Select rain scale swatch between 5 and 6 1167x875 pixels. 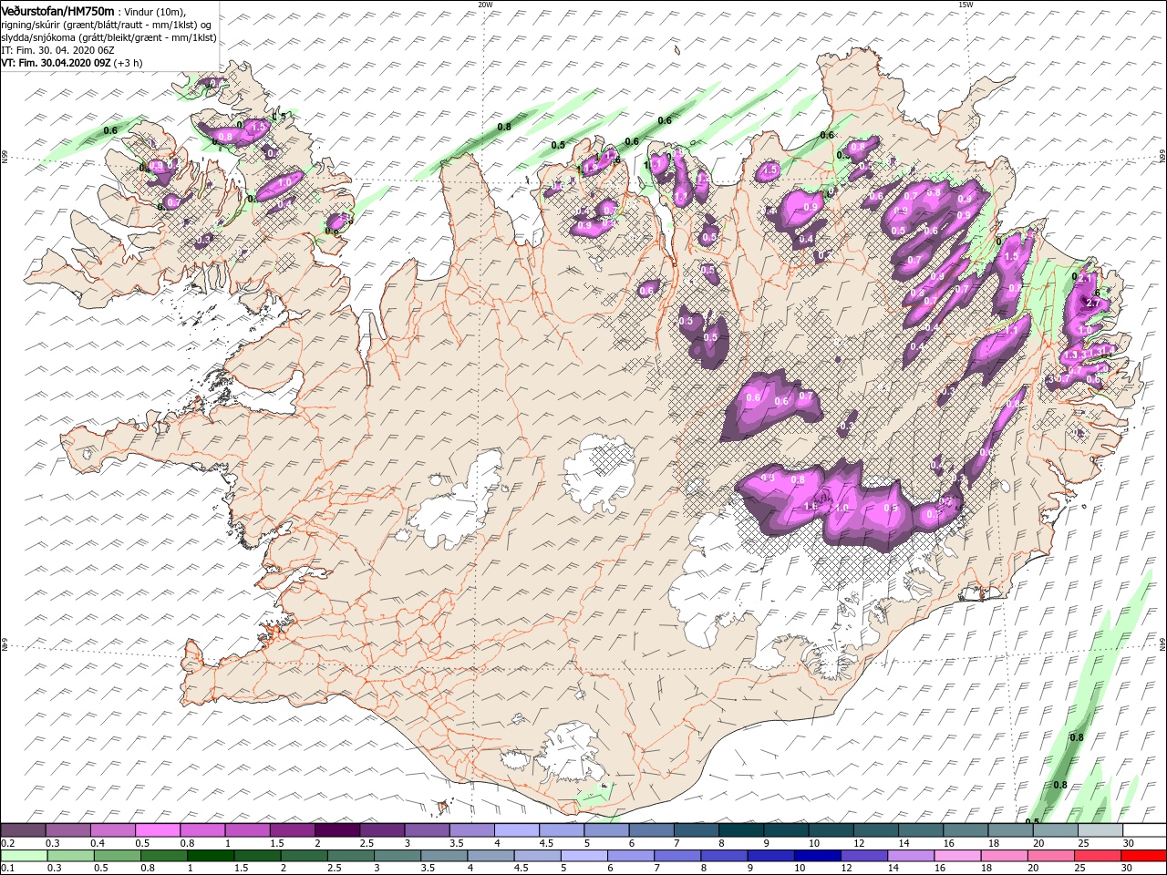583,856
